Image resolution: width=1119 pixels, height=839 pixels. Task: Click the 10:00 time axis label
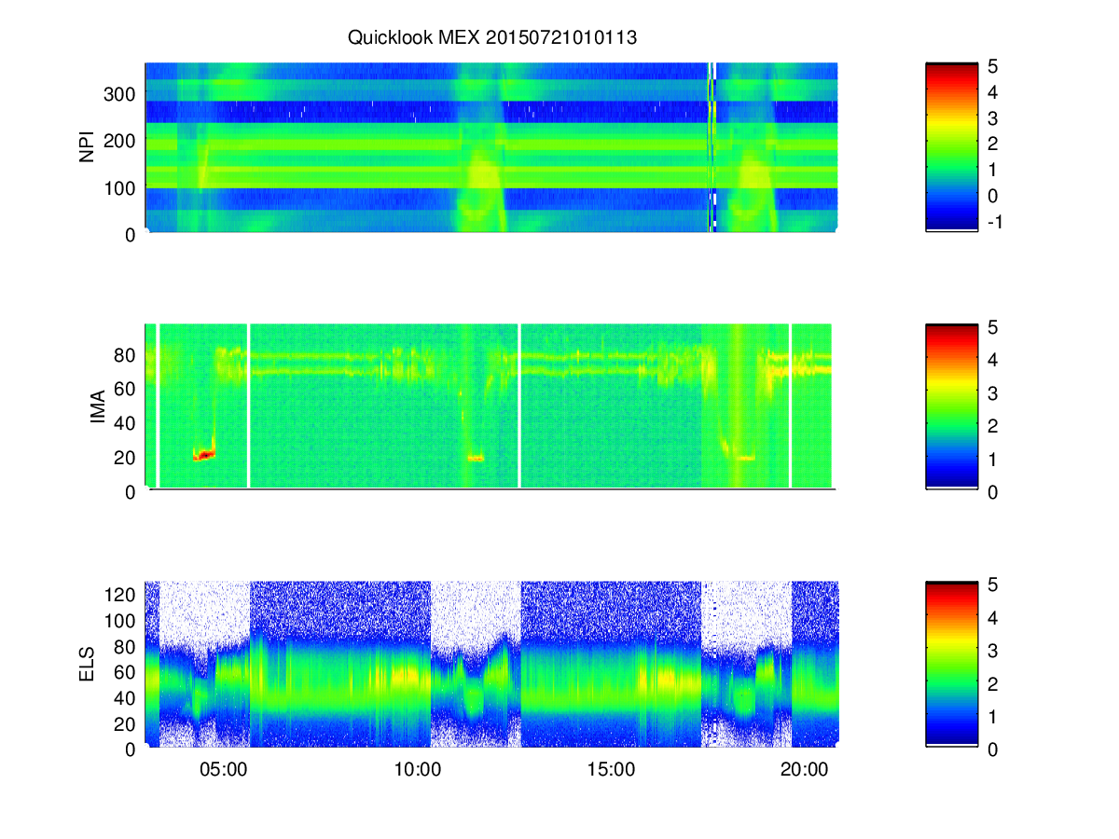pyautogui.click(x=417, y=770)
